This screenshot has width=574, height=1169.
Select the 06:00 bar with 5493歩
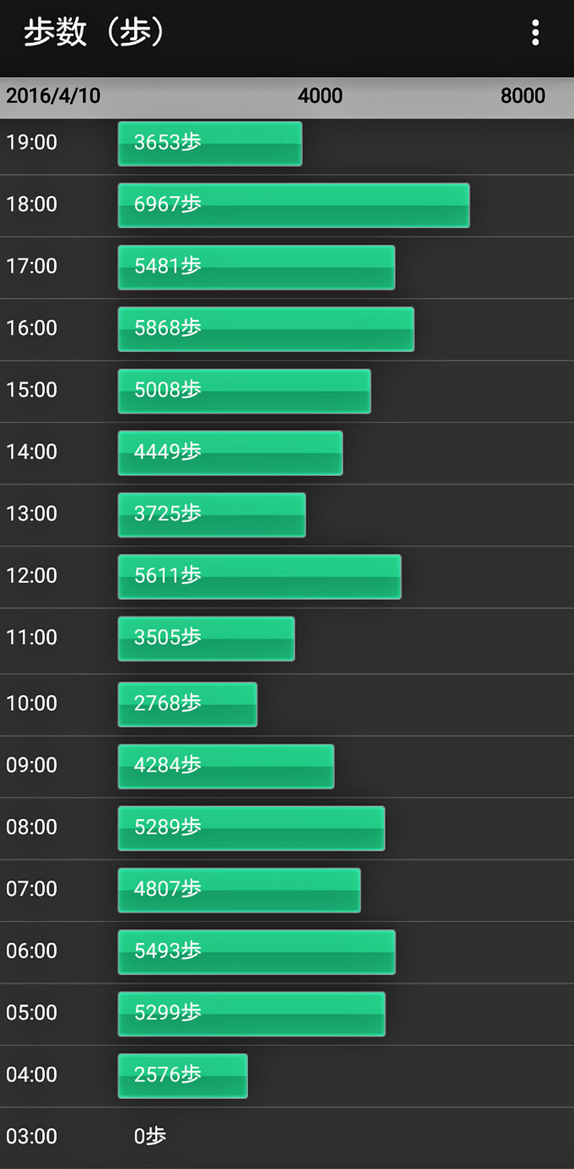[x=257, y=952]
